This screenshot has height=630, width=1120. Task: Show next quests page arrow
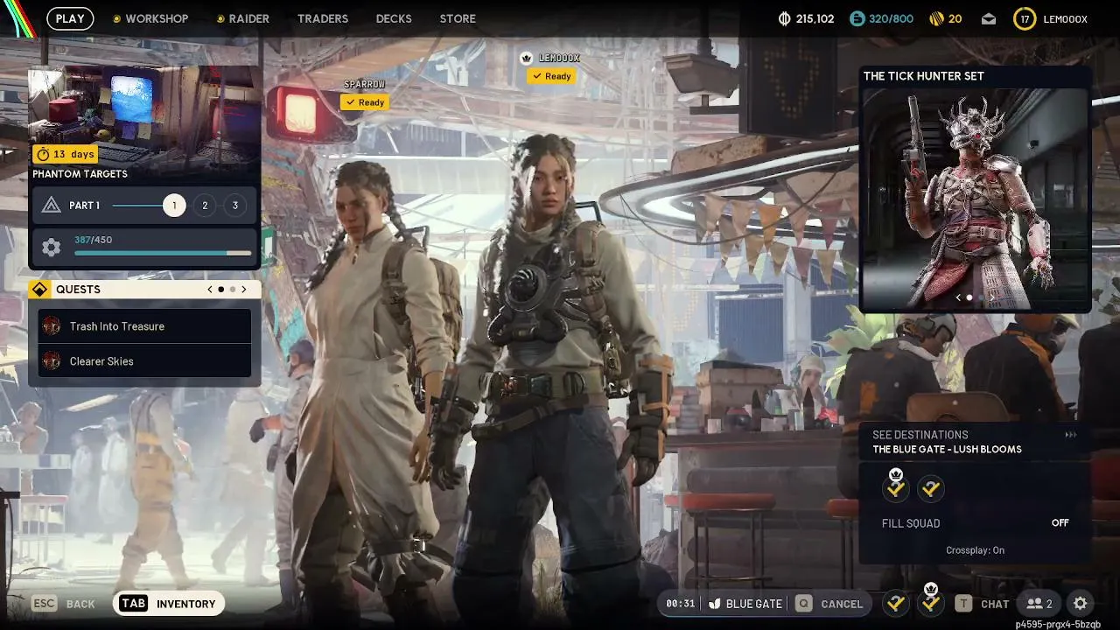tap(243, 290)
